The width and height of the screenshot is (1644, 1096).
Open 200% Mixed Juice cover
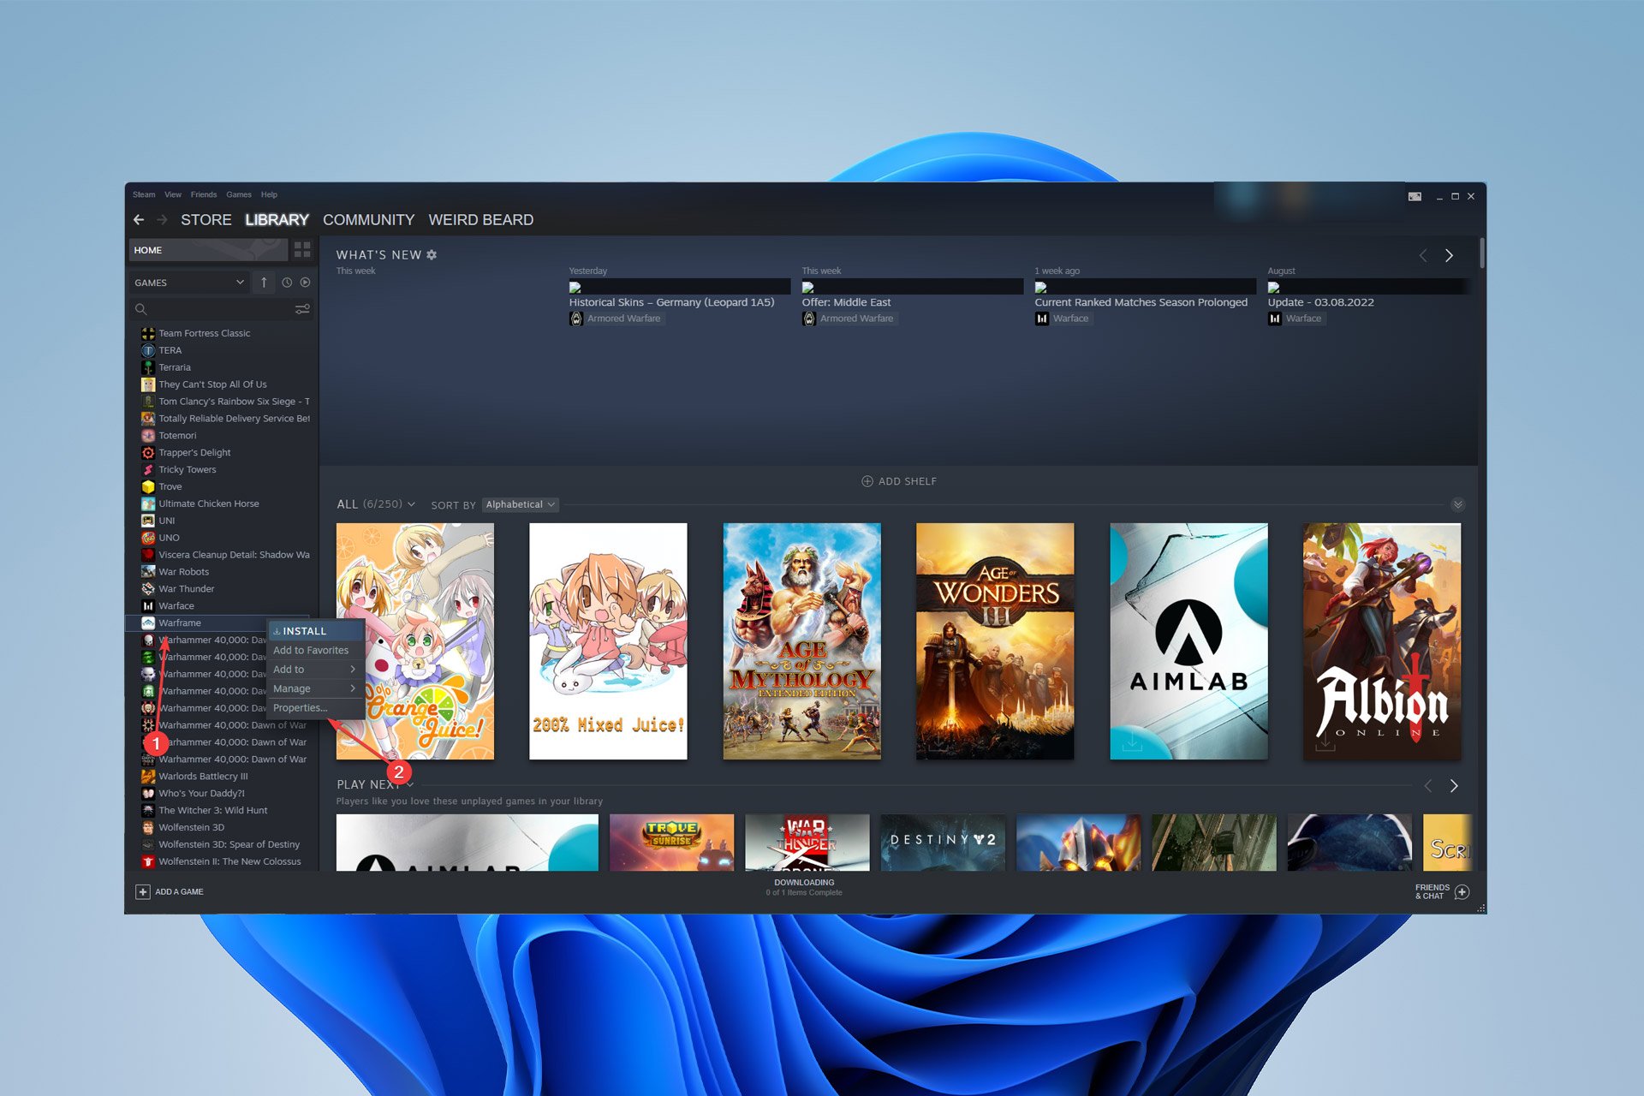[608, 641]
